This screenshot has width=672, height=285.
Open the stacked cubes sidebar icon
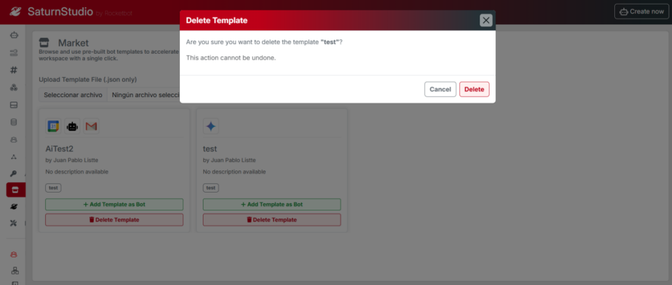[x=14, y=87]
